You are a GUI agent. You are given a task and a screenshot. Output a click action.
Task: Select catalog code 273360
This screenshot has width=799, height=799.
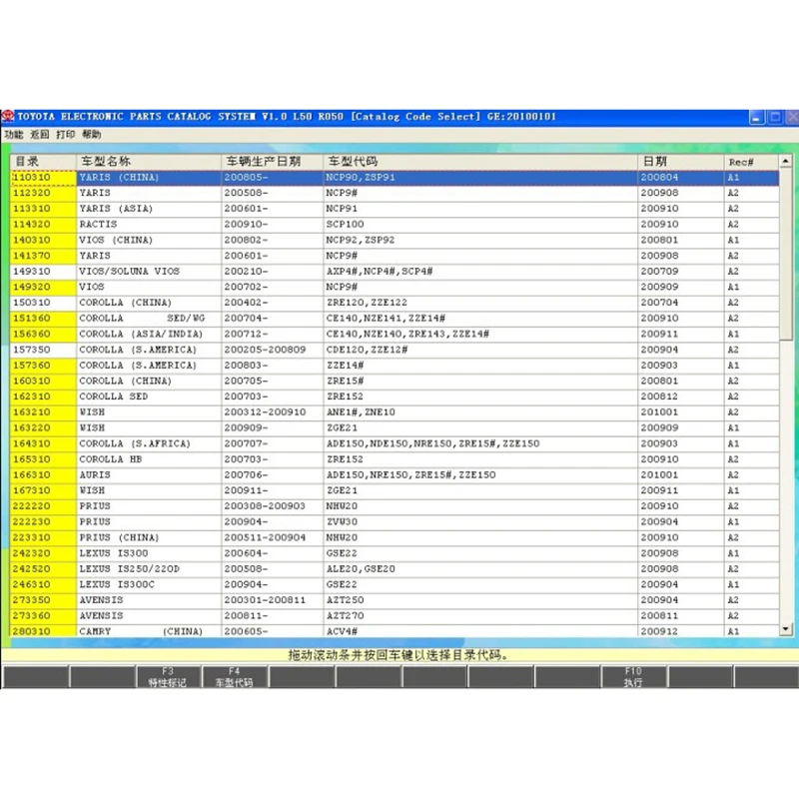point(43,616)
